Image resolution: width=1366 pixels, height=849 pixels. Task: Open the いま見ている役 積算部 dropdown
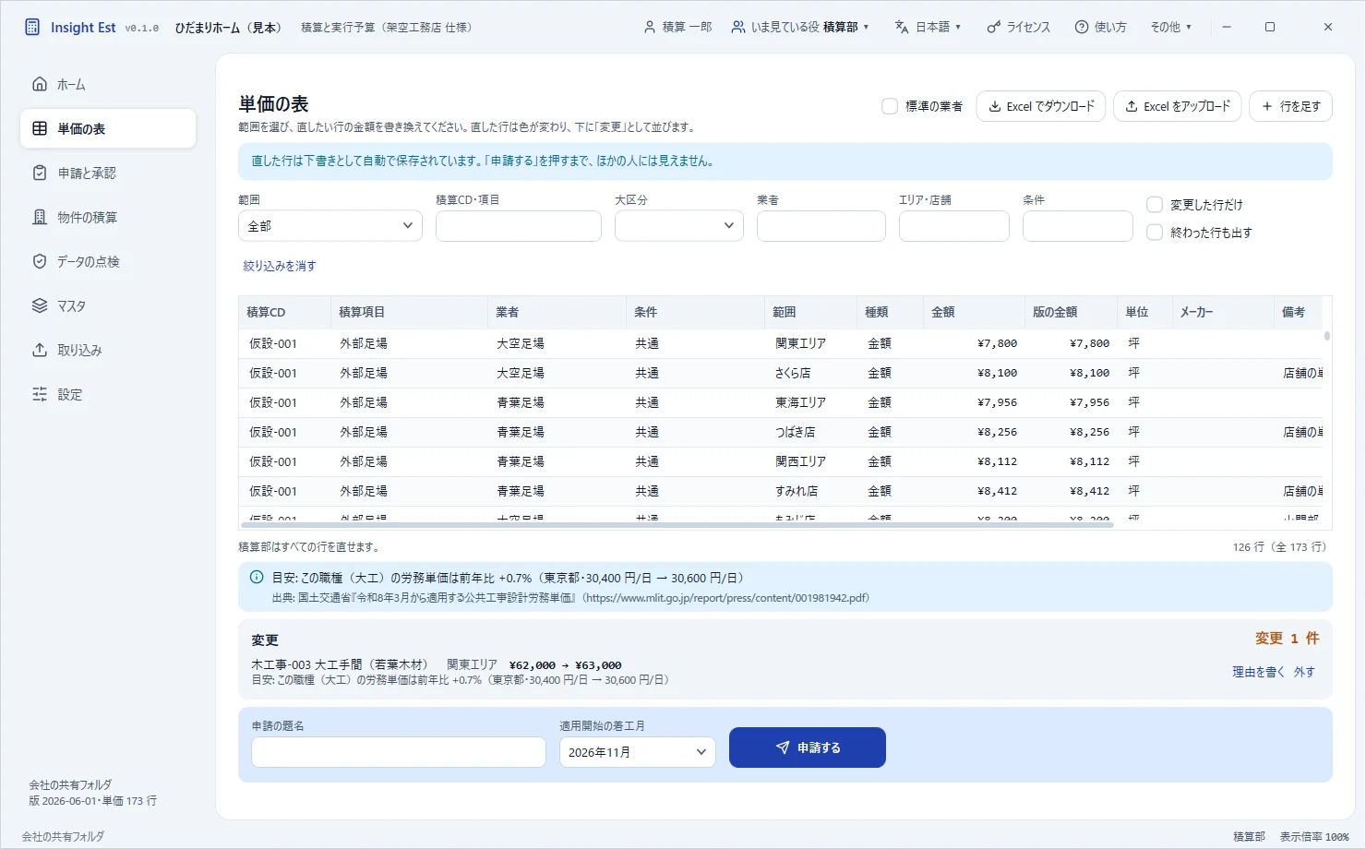pyautogui.click(x=800, y=27)
